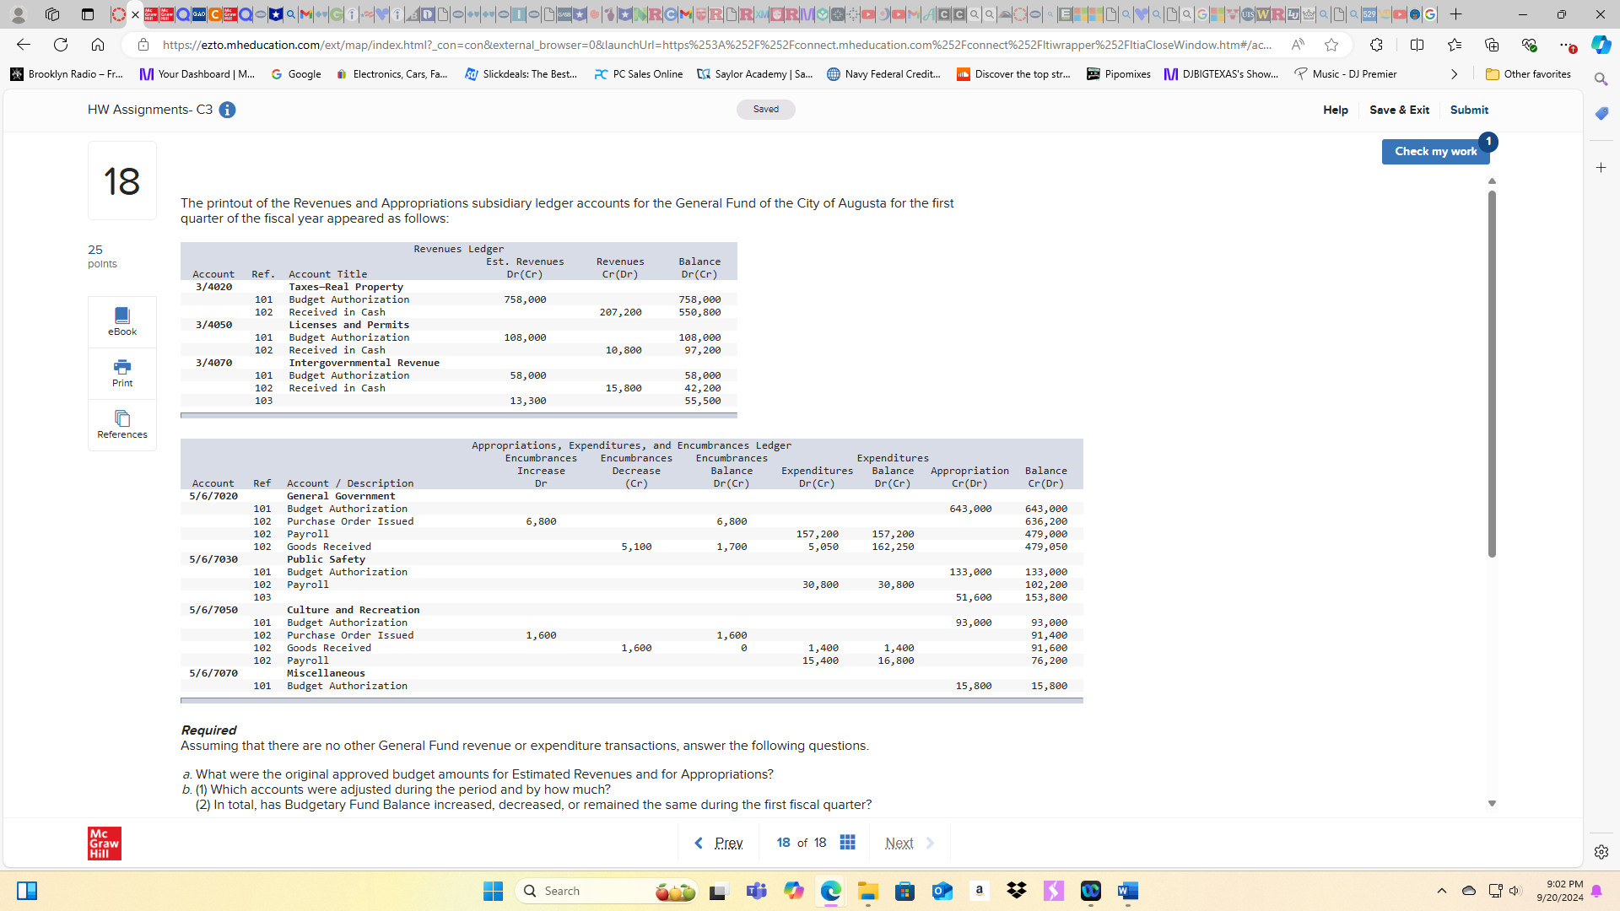
Task: Open the question grid navigator icon
Action: pyautogui.click(x=848, y=843)
